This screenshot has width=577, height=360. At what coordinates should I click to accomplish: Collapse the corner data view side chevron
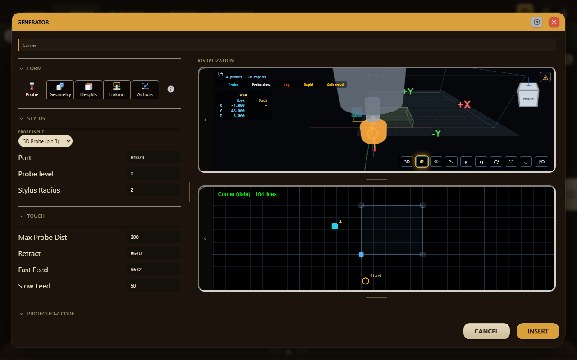[x=205, y=238]
